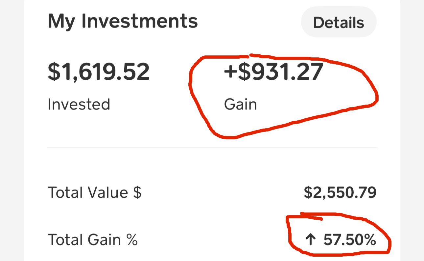
Task: Click the $2,550.79 total value figure
Action: (x=340, y=193)
